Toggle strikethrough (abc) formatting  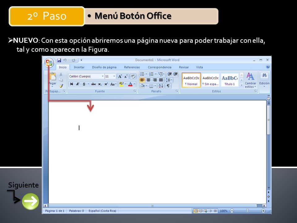click(93, 84)
